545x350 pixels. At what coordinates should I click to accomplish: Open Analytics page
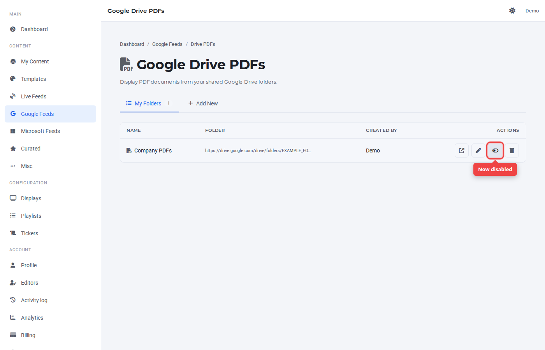51,318
